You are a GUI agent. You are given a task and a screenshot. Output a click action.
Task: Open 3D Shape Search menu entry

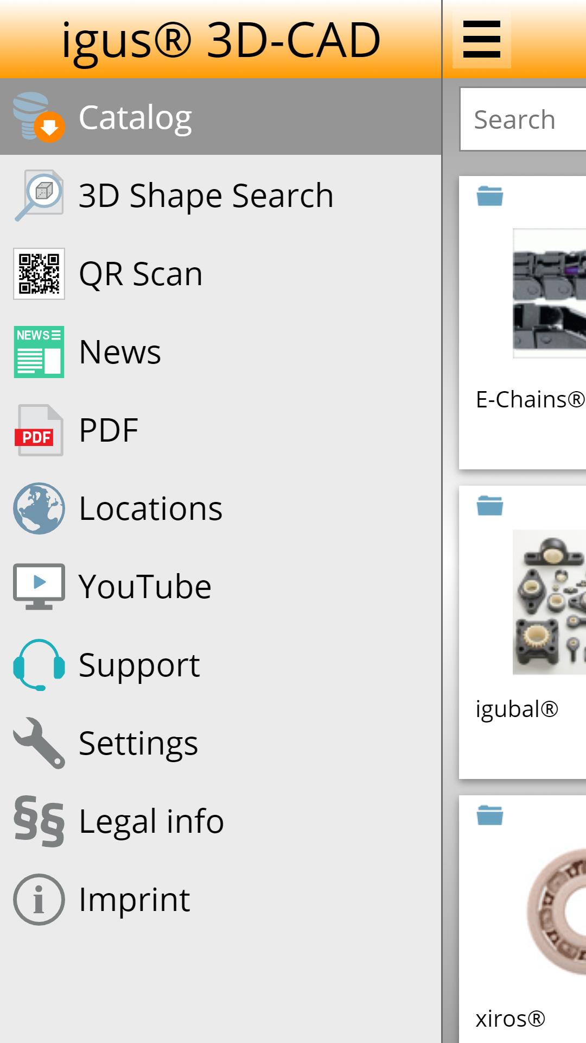coord(220,196)
